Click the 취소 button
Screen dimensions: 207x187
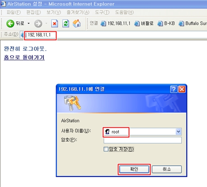[x=167, y=169]
